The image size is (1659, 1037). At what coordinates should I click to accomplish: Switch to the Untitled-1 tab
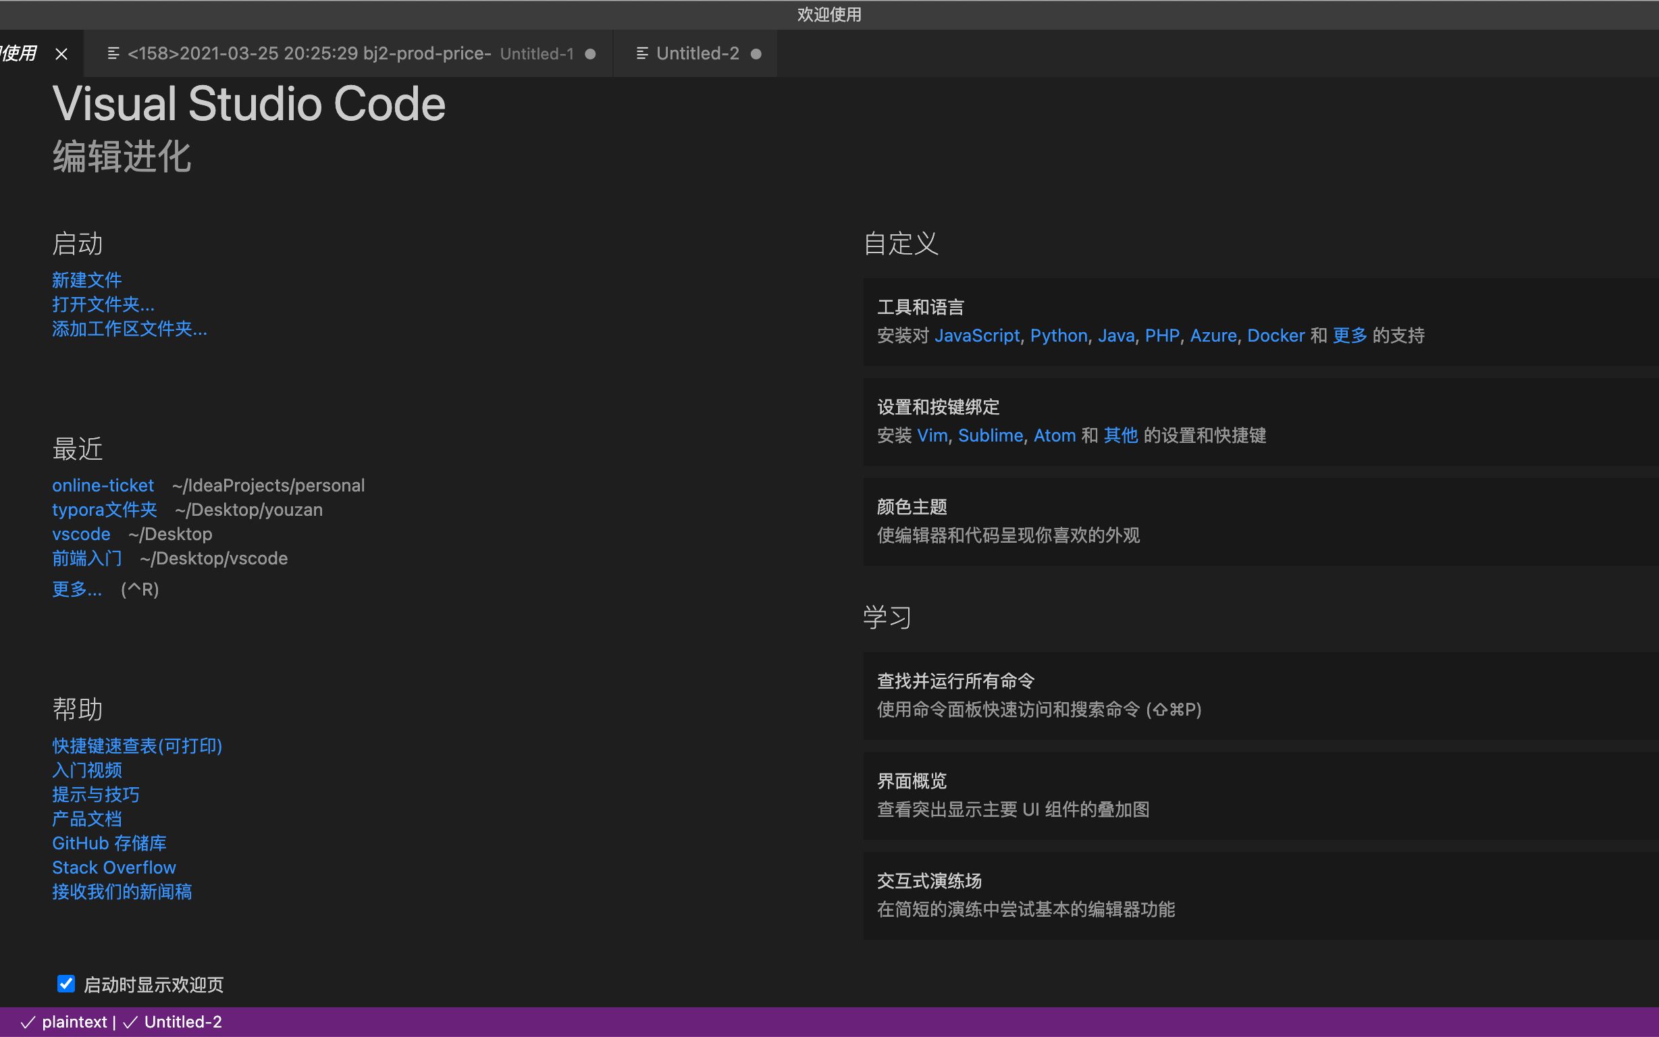pos(348,53)
